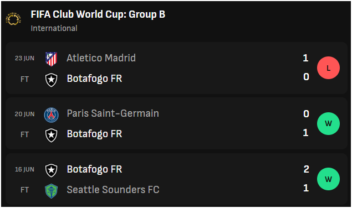Click the red L loss badge
Viewport: 352px width, 208px height.
(328, 67)
